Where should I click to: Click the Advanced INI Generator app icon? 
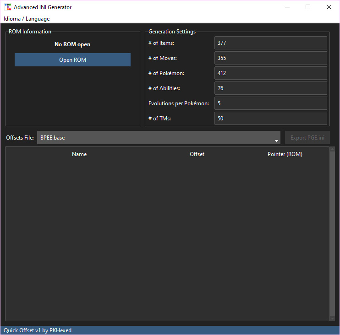coord(8,7)
